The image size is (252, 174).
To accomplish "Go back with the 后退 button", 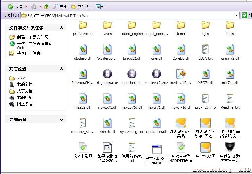I will click(x=15, y=7).
